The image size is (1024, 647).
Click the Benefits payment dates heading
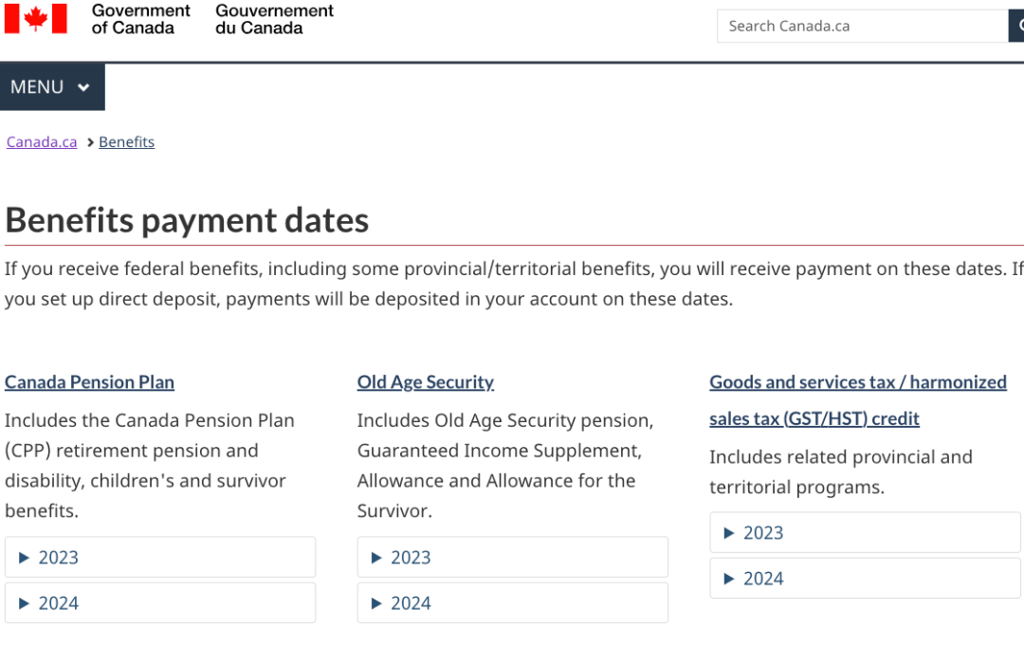point(187,221)
